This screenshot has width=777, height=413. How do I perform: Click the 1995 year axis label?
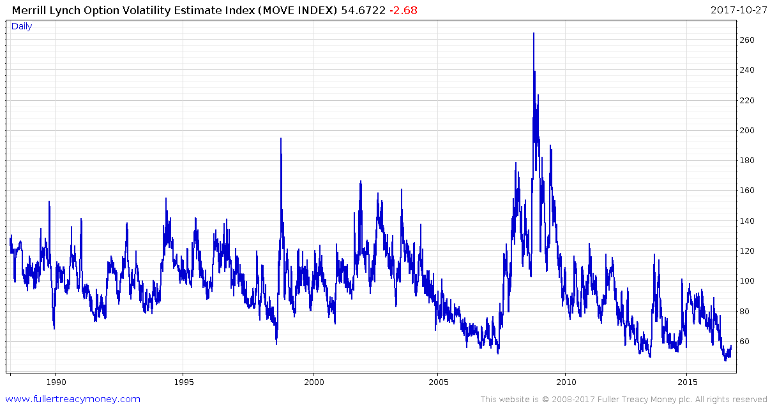coord(185,381)
